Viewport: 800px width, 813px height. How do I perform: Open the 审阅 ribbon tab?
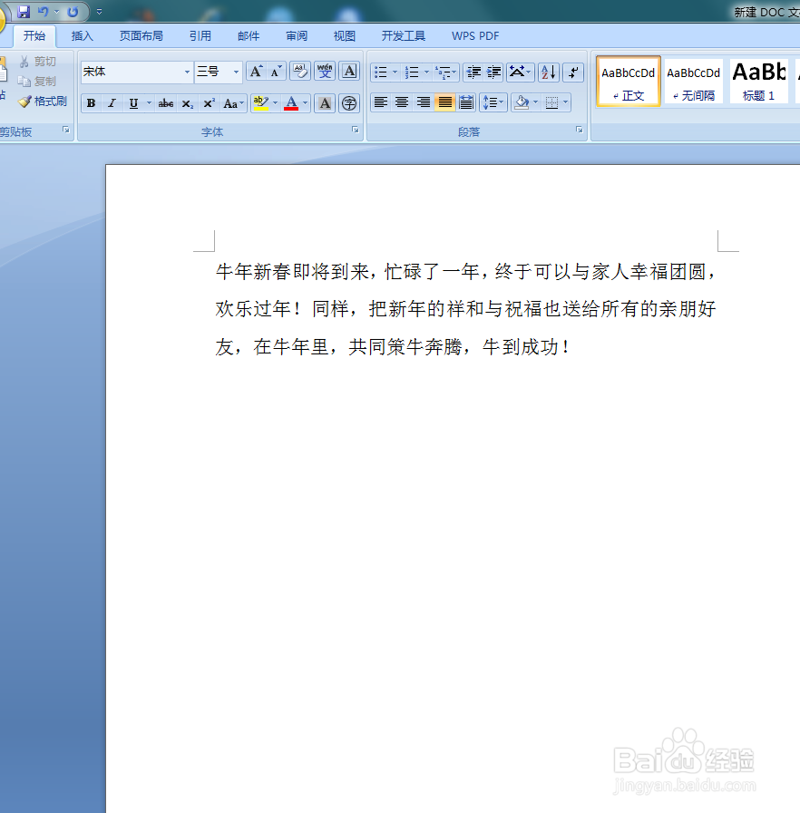pos(297,35)
